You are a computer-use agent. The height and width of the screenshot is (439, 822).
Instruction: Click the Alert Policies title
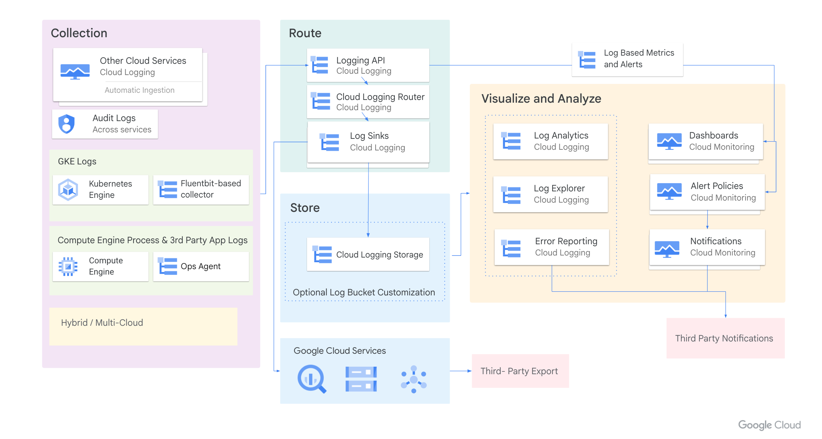(716, 186)
